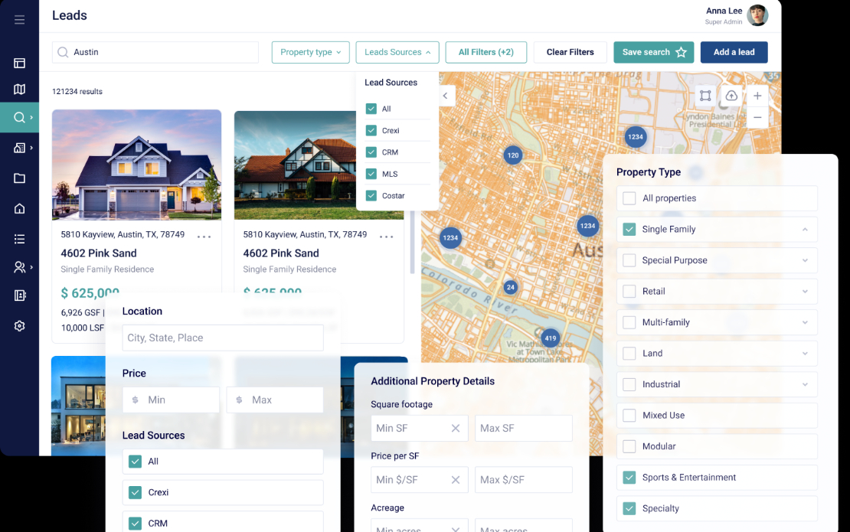Expand the Special Purpose chevron
The height and width of the screenshot is (532, 850).
[805, 260]
